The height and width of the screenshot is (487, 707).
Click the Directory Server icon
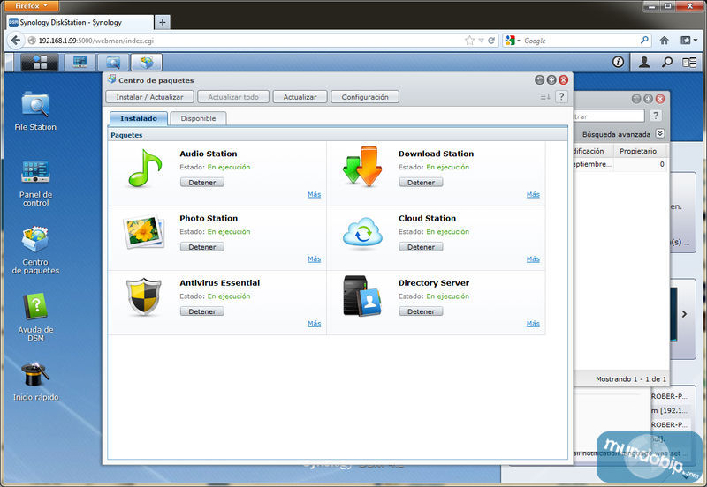(362, 296)
